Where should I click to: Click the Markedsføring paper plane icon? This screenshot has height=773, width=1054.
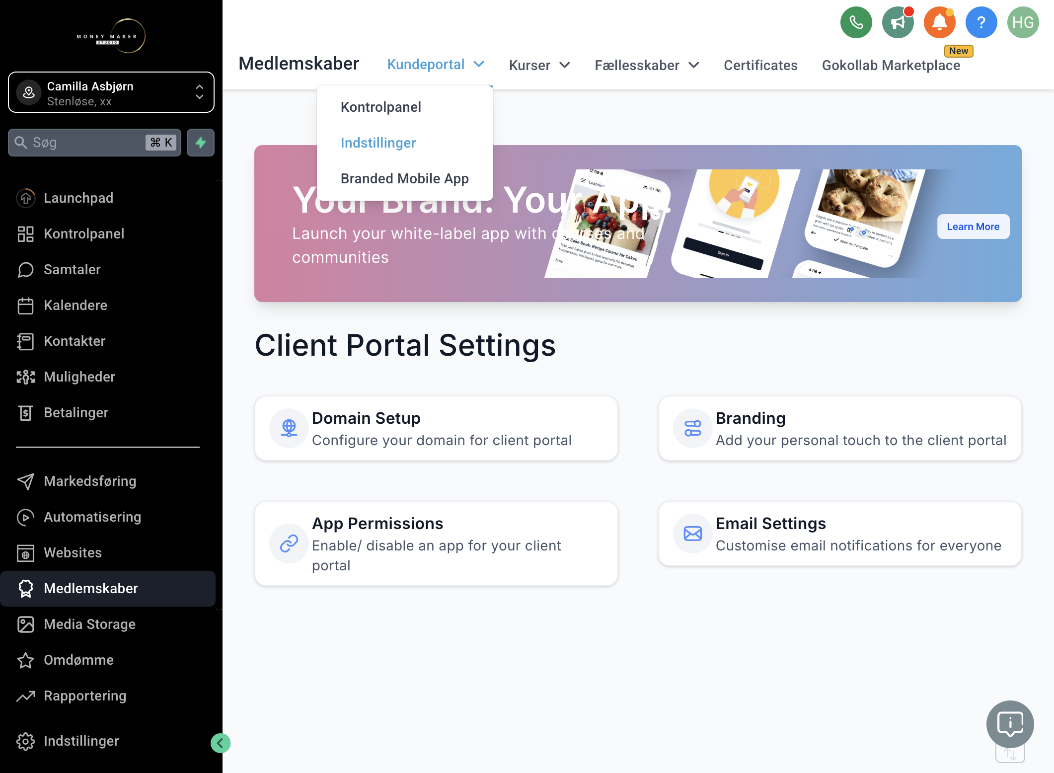[26, 481]
